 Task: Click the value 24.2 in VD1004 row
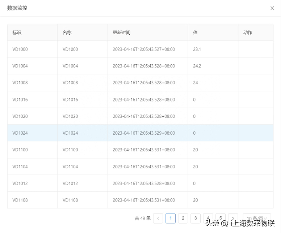click(x=197, y=66)
